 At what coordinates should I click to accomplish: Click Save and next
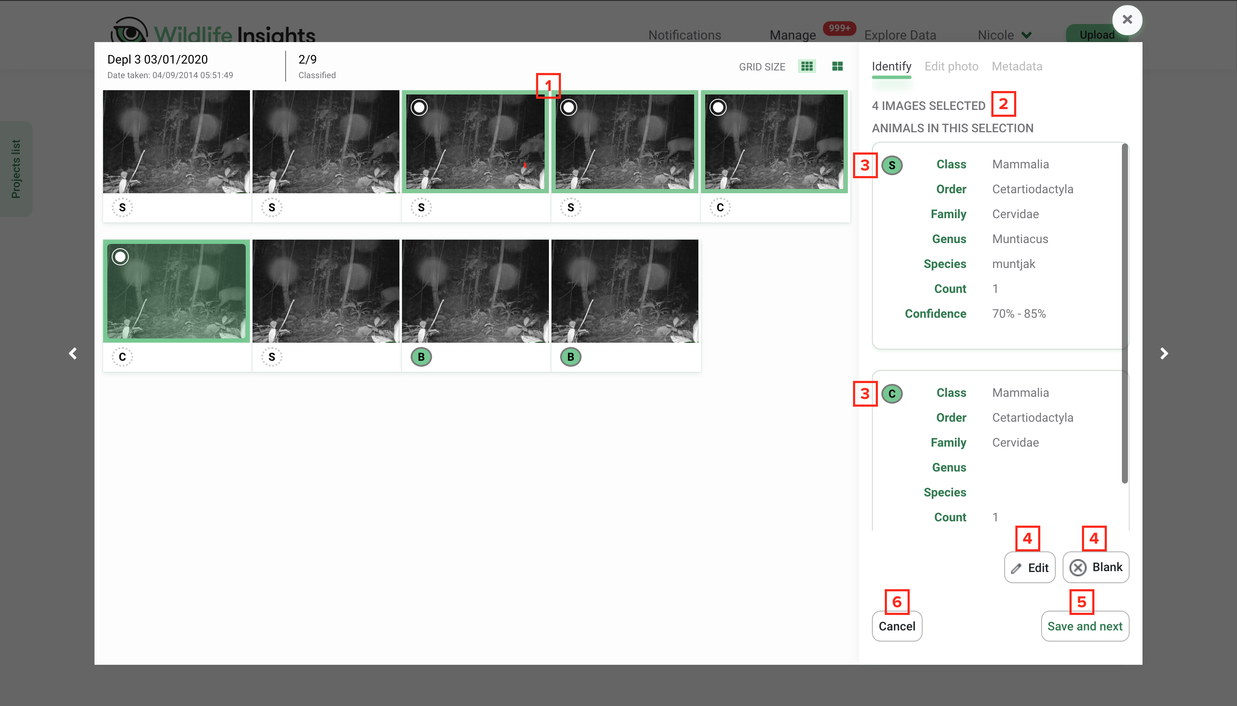coord(1085,626)
